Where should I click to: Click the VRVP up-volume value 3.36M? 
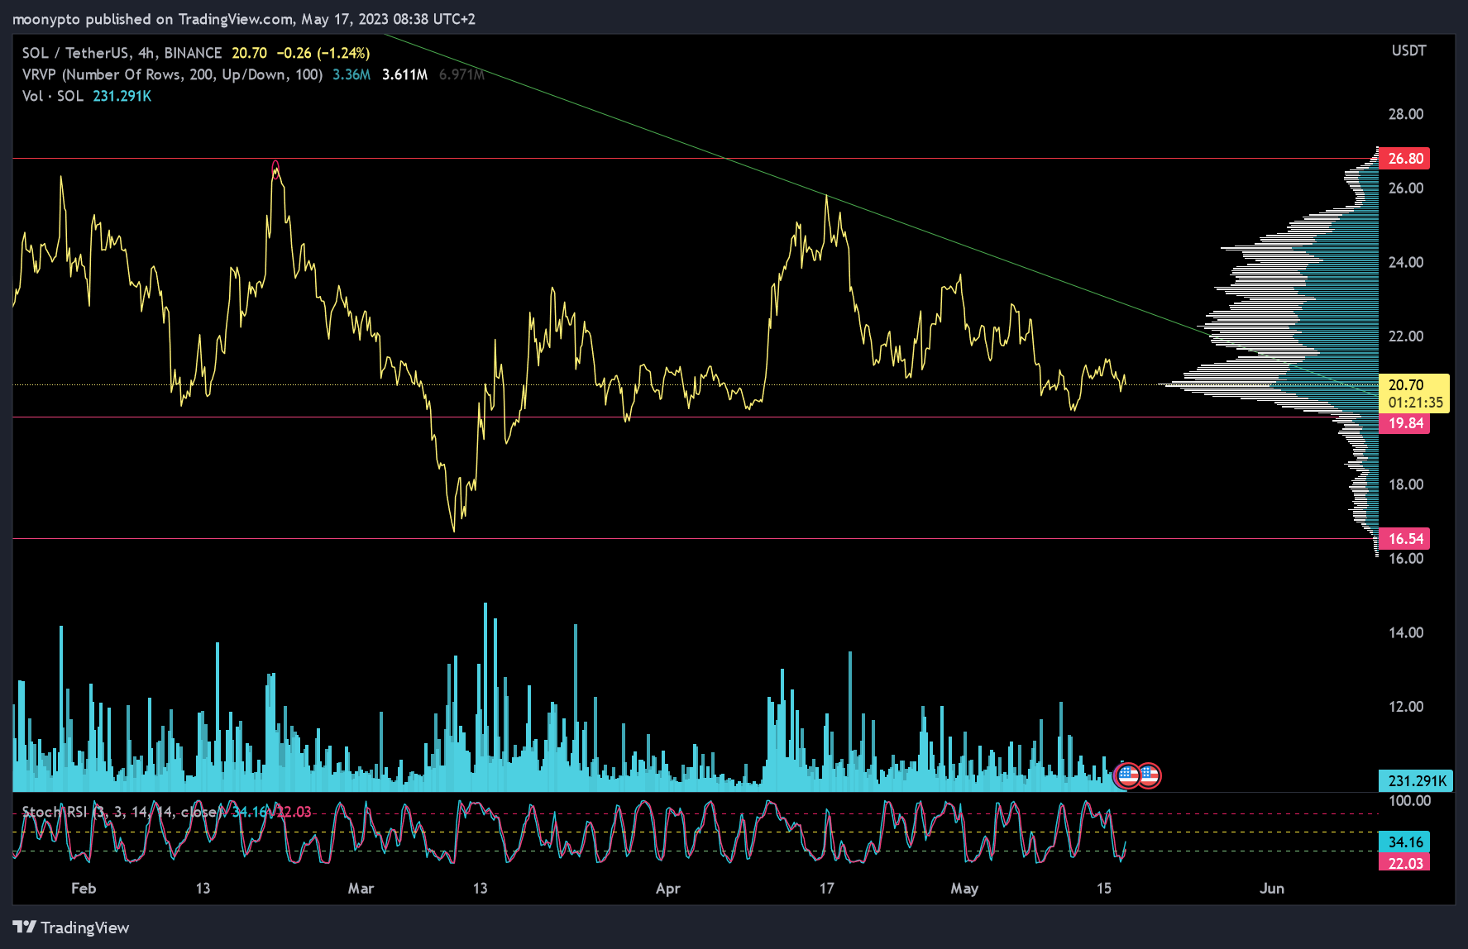[x=351, y=74]
